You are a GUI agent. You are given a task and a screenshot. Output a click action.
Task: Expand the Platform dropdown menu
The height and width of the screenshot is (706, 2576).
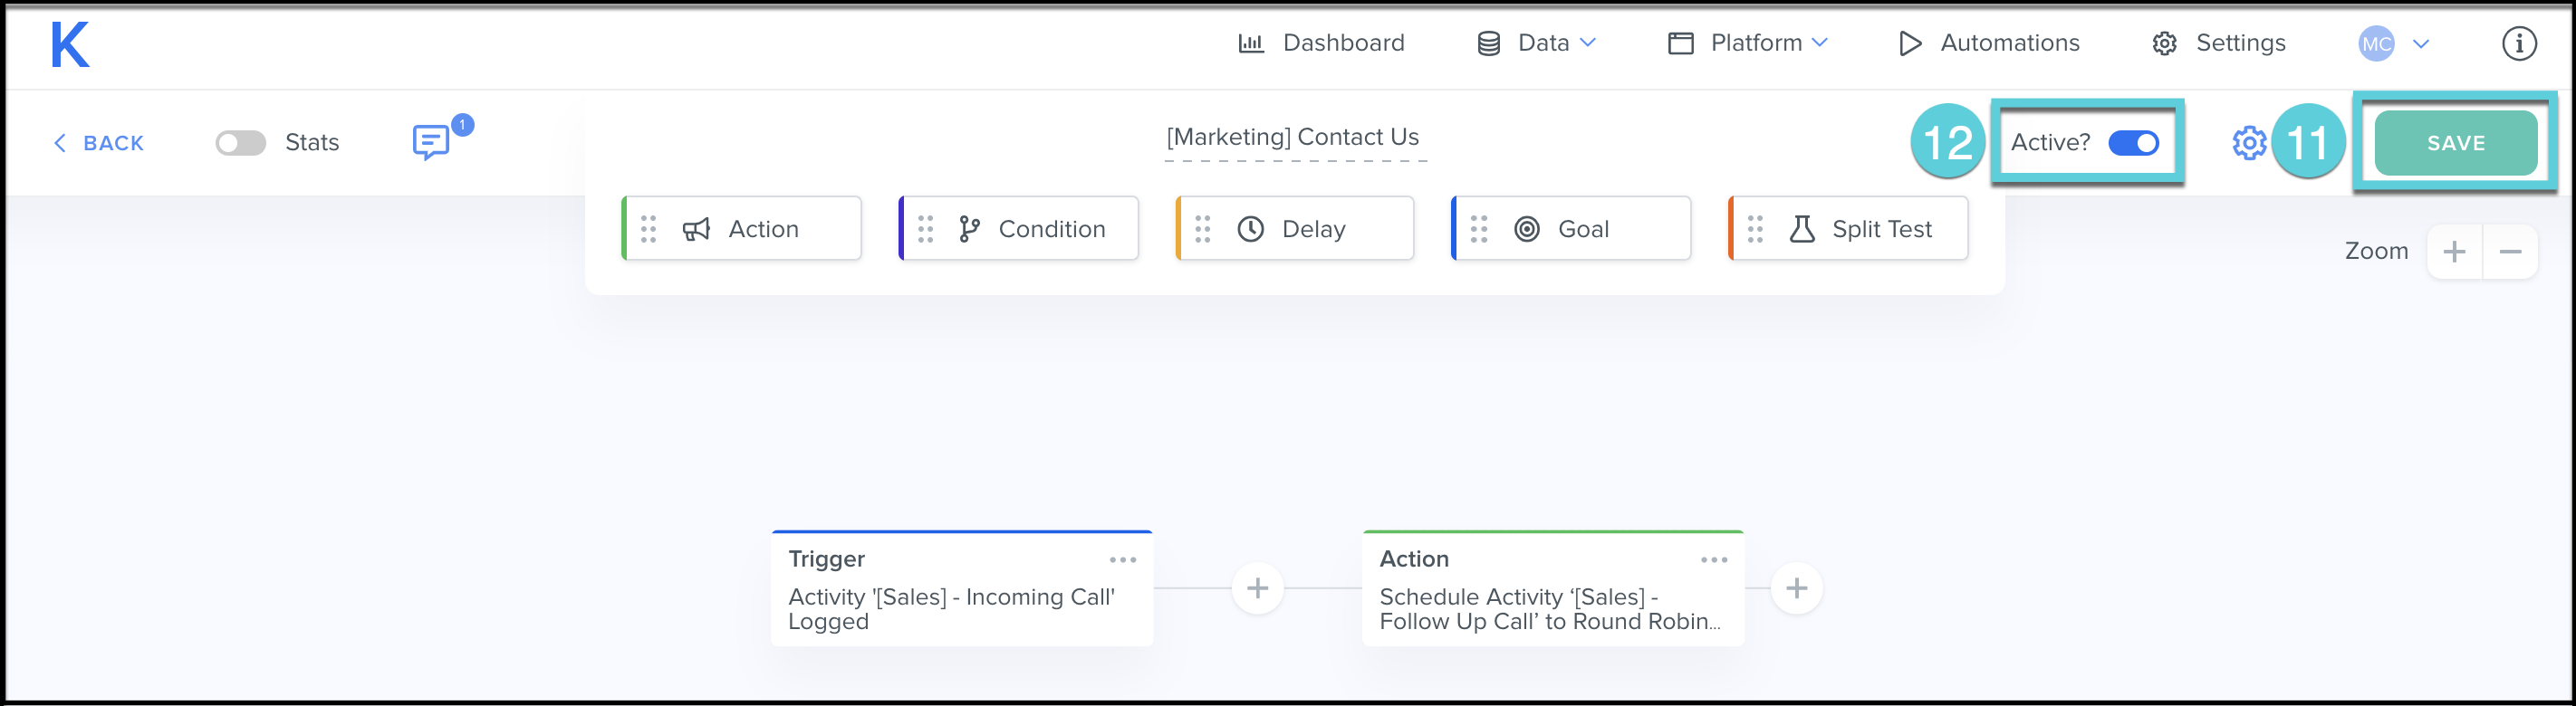click(x=1748, y=43)
